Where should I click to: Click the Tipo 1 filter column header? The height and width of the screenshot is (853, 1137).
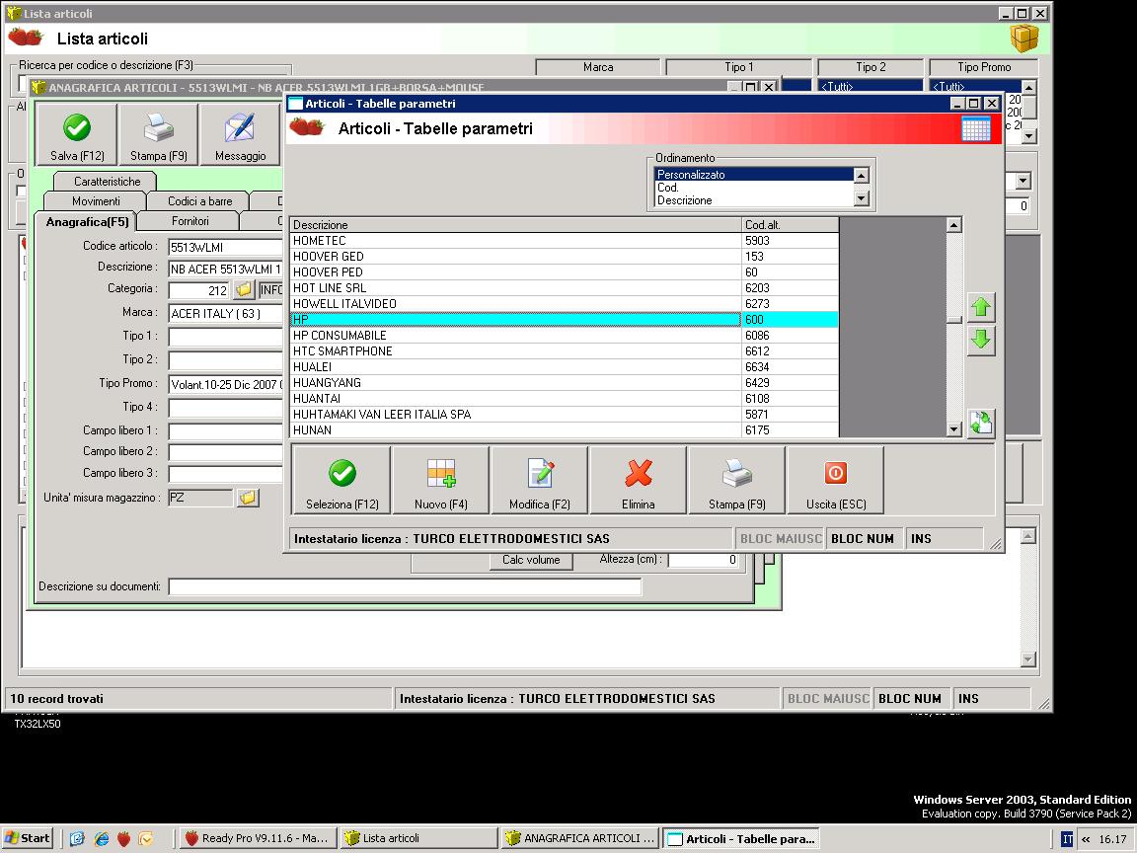pyautogui.click(x=739, y=67)
